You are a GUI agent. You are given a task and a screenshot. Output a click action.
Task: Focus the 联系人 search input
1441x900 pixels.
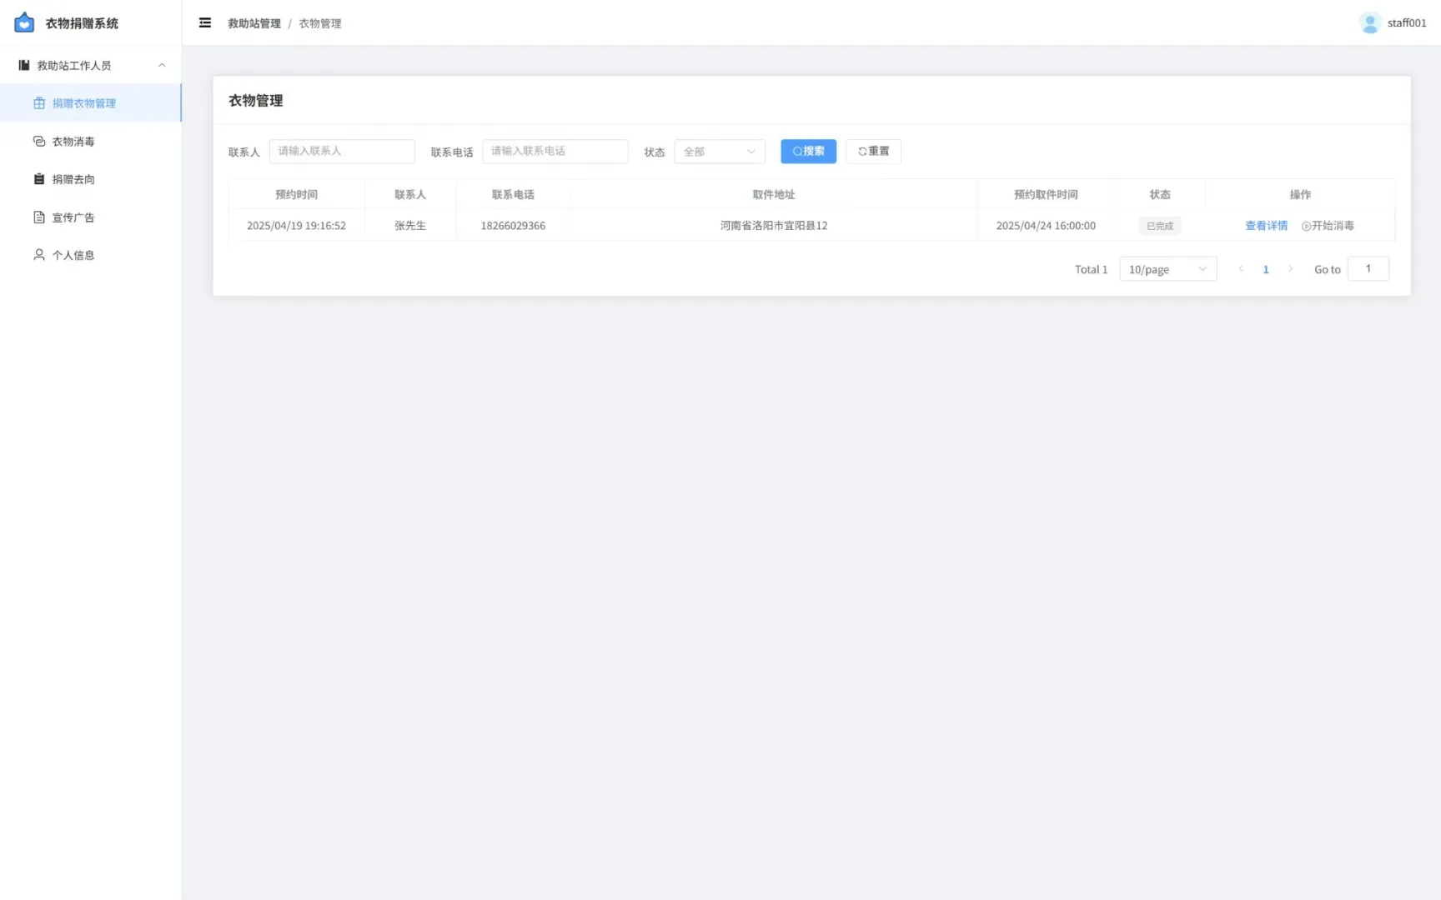342,151
